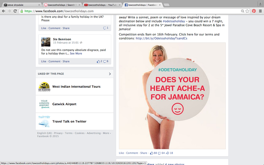Click the Liked By This Page heading
The image size is (264, 165).
(x=51, y=74)
